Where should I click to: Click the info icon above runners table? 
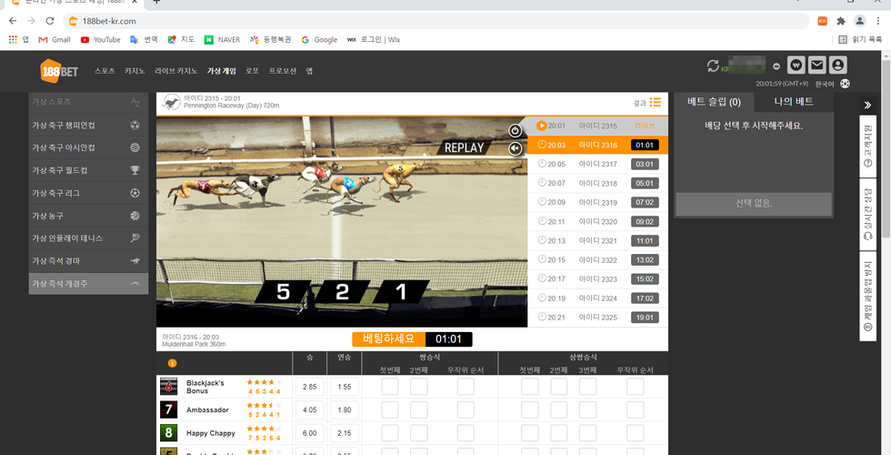coord(172,363)
